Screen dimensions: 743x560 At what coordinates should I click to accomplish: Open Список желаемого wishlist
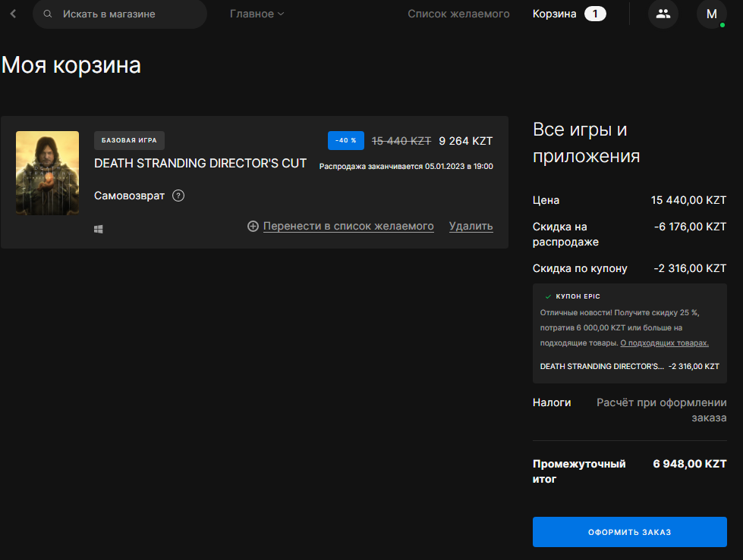point(458,14)
